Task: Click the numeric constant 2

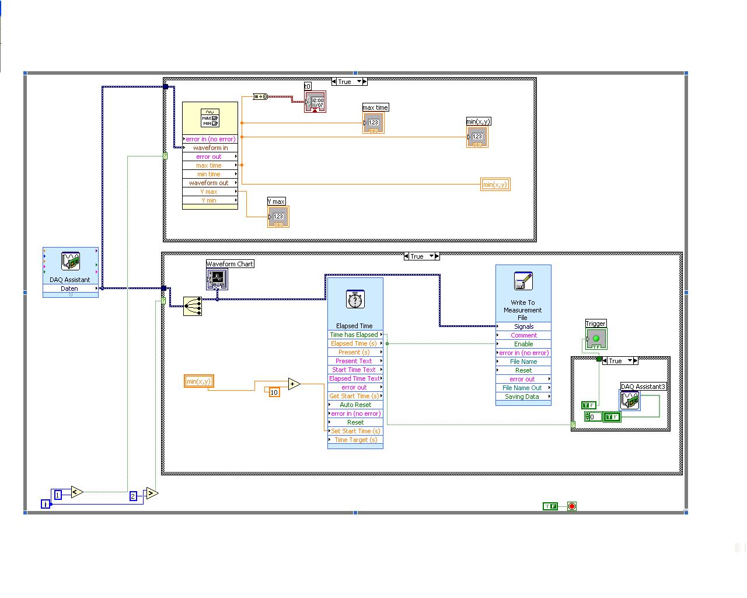Action: click(x=133, y=496)
